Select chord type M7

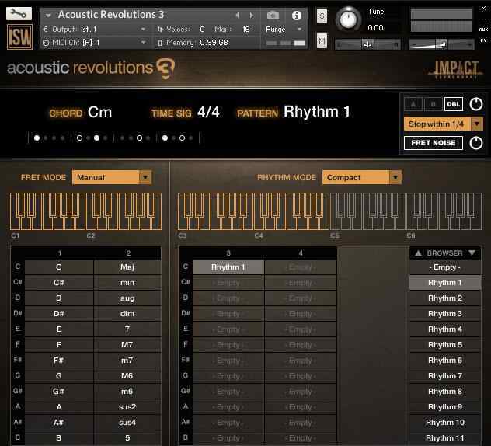coord(127,344)
